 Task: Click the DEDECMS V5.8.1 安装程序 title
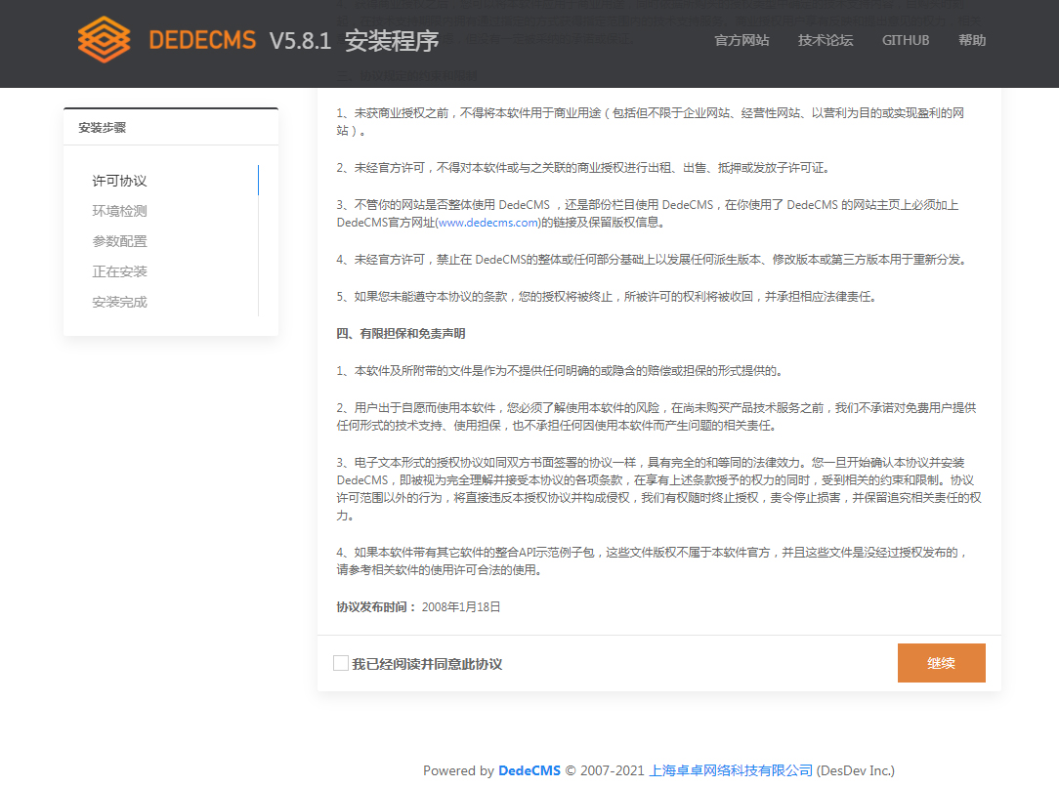pyautogui.click(x=293, y=40)
